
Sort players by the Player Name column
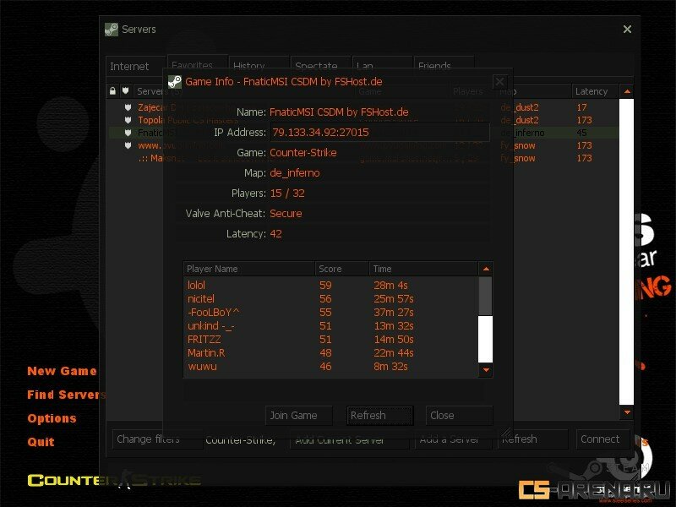[248, 269]
